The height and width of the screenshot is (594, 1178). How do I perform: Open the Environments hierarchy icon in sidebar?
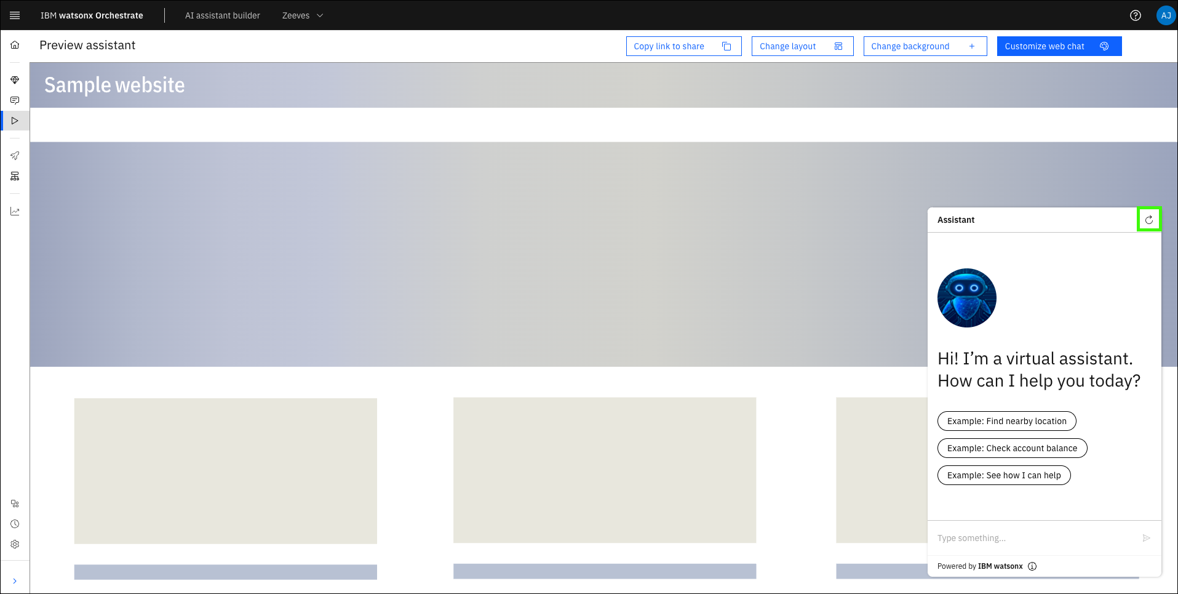point(15,176)
